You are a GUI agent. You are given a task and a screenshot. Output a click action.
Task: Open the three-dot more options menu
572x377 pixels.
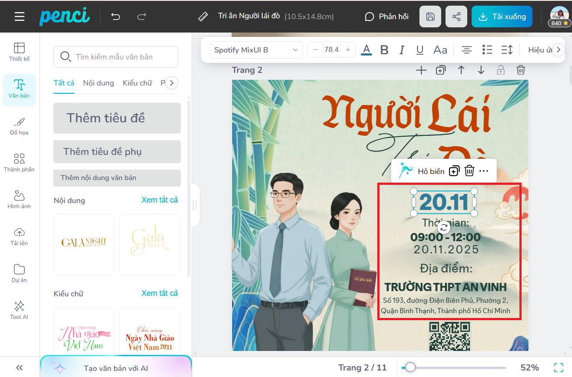[484, 171]
